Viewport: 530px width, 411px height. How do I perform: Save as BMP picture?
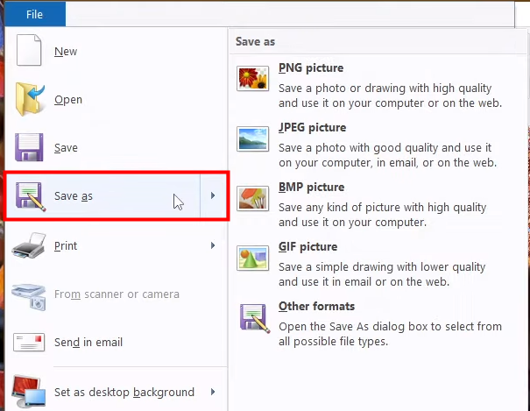click(378, 204)
